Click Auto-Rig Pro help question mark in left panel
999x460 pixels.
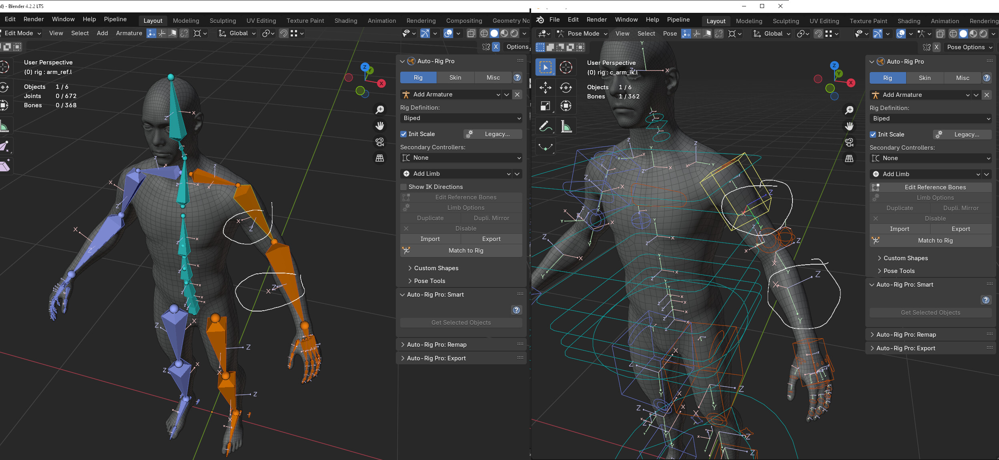tap(517, 78)
